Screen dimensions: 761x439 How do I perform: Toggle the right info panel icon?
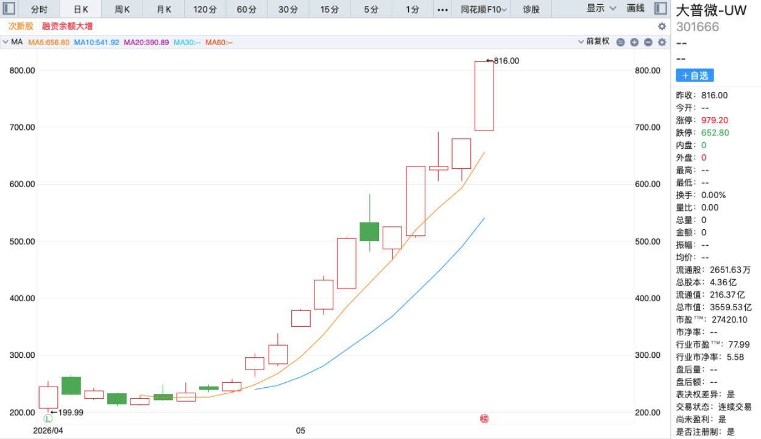[660, 9]
